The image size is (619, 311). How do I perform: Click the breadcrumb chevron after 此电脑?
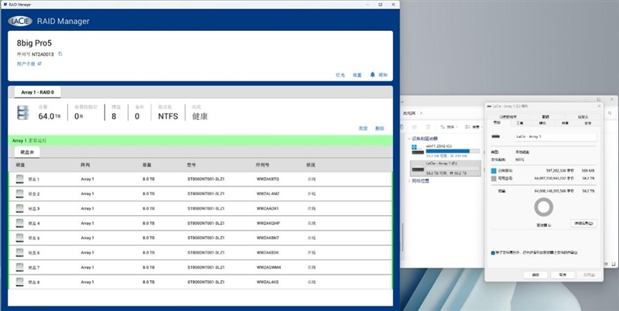(x=421, y=113)
